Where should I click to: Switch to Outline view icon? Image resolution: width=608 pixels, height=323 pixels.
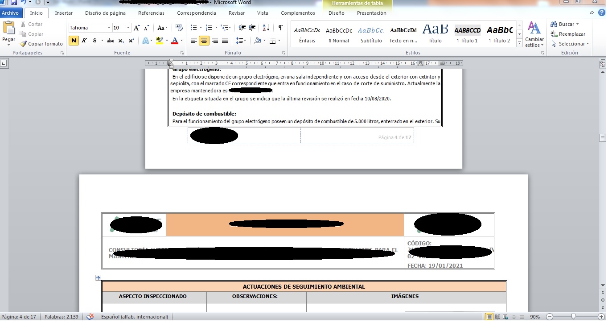pyautogui.click(x=514, y=317)
